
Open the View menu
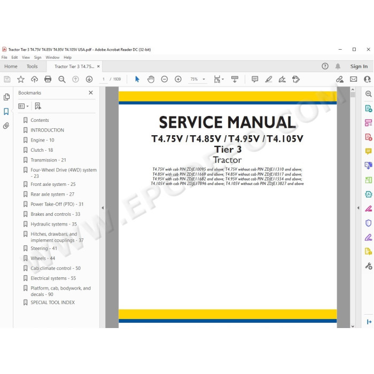click(26, 57)
